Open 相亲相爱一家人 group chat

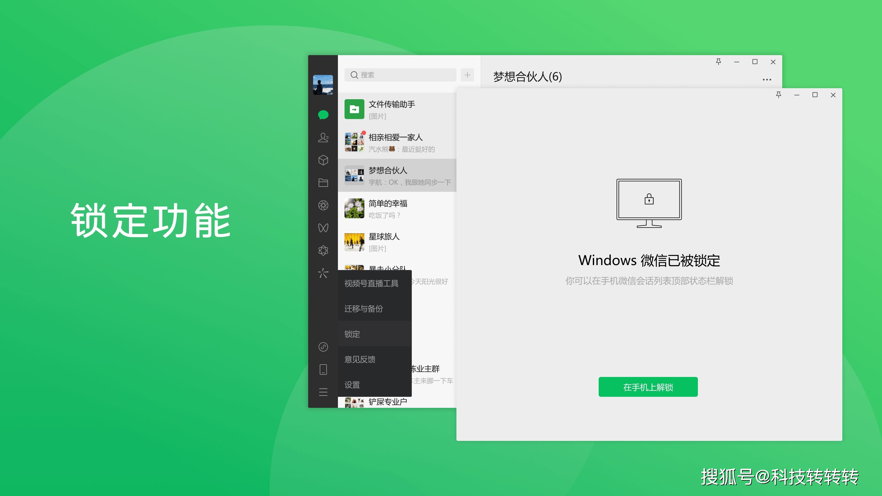[x=397, y=142]
